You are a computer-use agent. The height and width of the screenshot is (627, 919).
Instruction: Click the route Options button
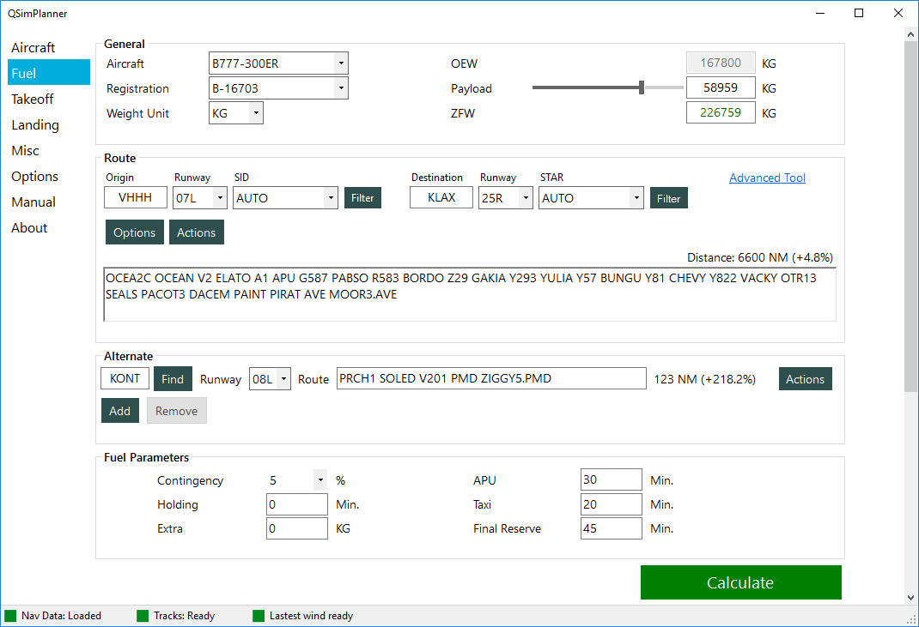coord(134,232)
